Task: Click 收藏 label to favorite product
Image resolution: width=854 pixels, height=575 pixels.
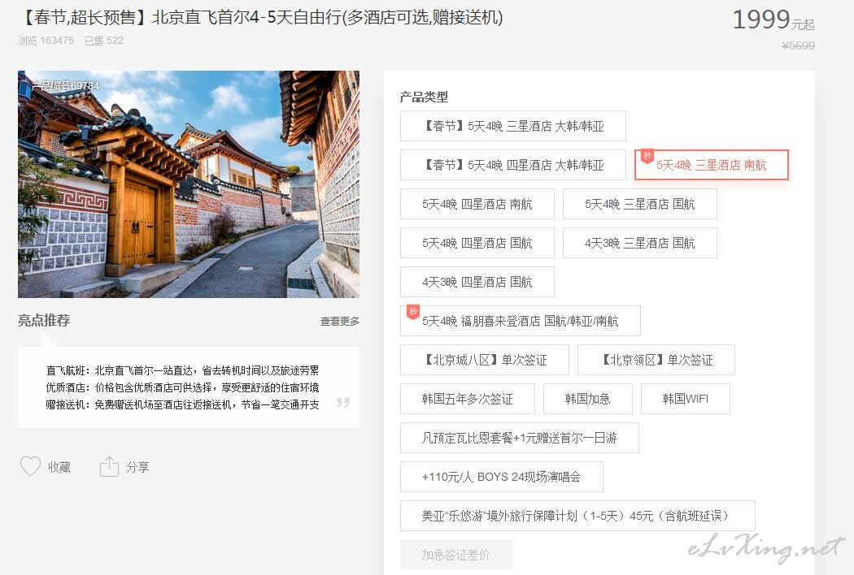Action: (x=59, y=467)
